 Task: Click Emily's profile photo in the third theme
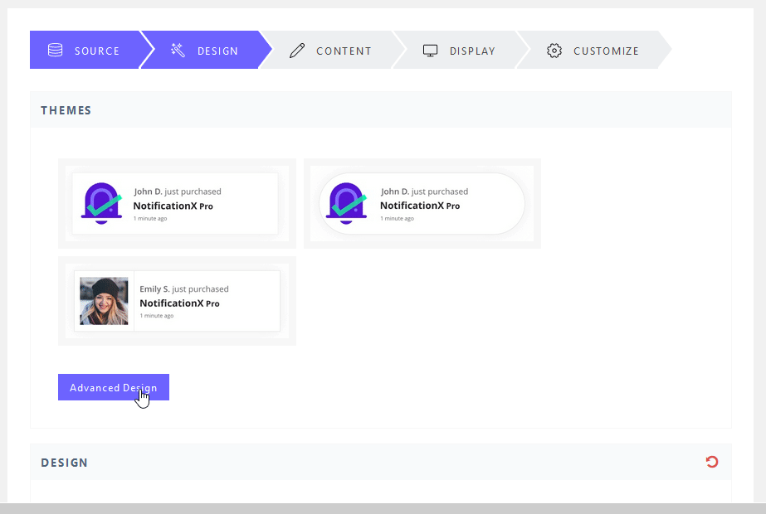click(x=104, y=301)
